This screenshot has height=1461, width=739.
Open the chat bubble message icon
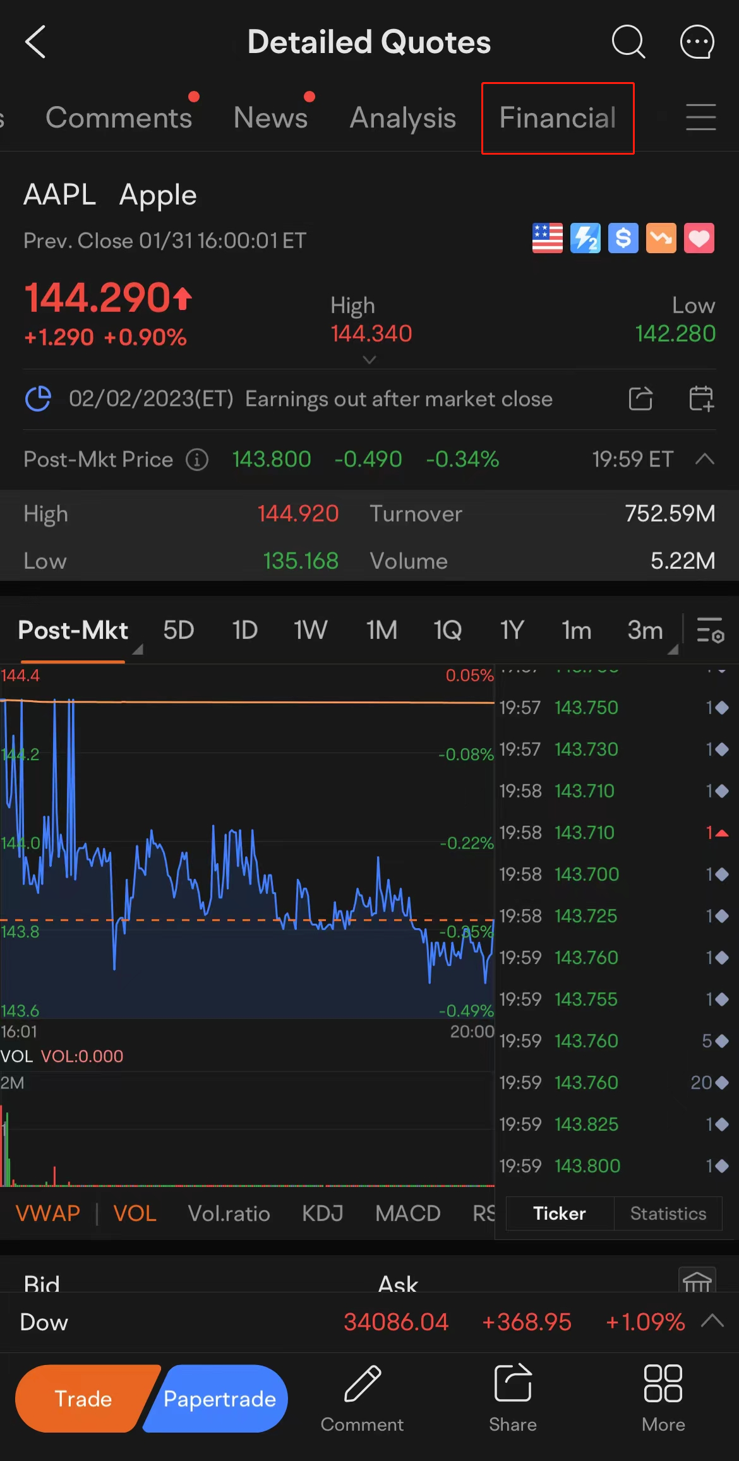pos(697,42)
